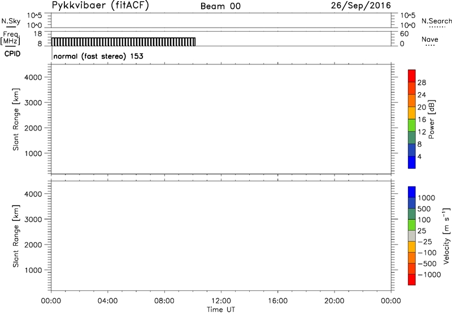The height and width of the screenshot is (313, 452).
Task: Click the 28 label on Power colorbar
Action: tap(421, 82)
